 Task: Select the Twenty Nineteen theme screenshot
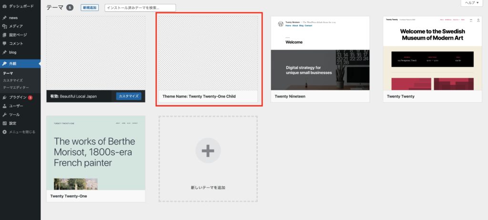click(x=320, y=53)
